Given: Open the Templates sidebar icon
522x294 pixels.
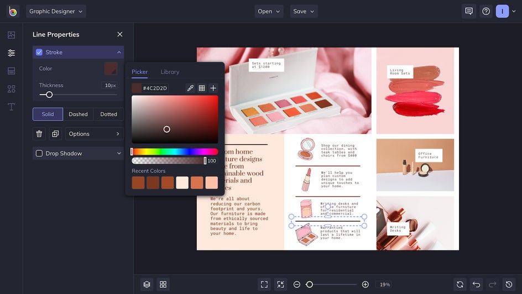Looking at the screenshot, I should pyautogui.click(x=11, y=71).
